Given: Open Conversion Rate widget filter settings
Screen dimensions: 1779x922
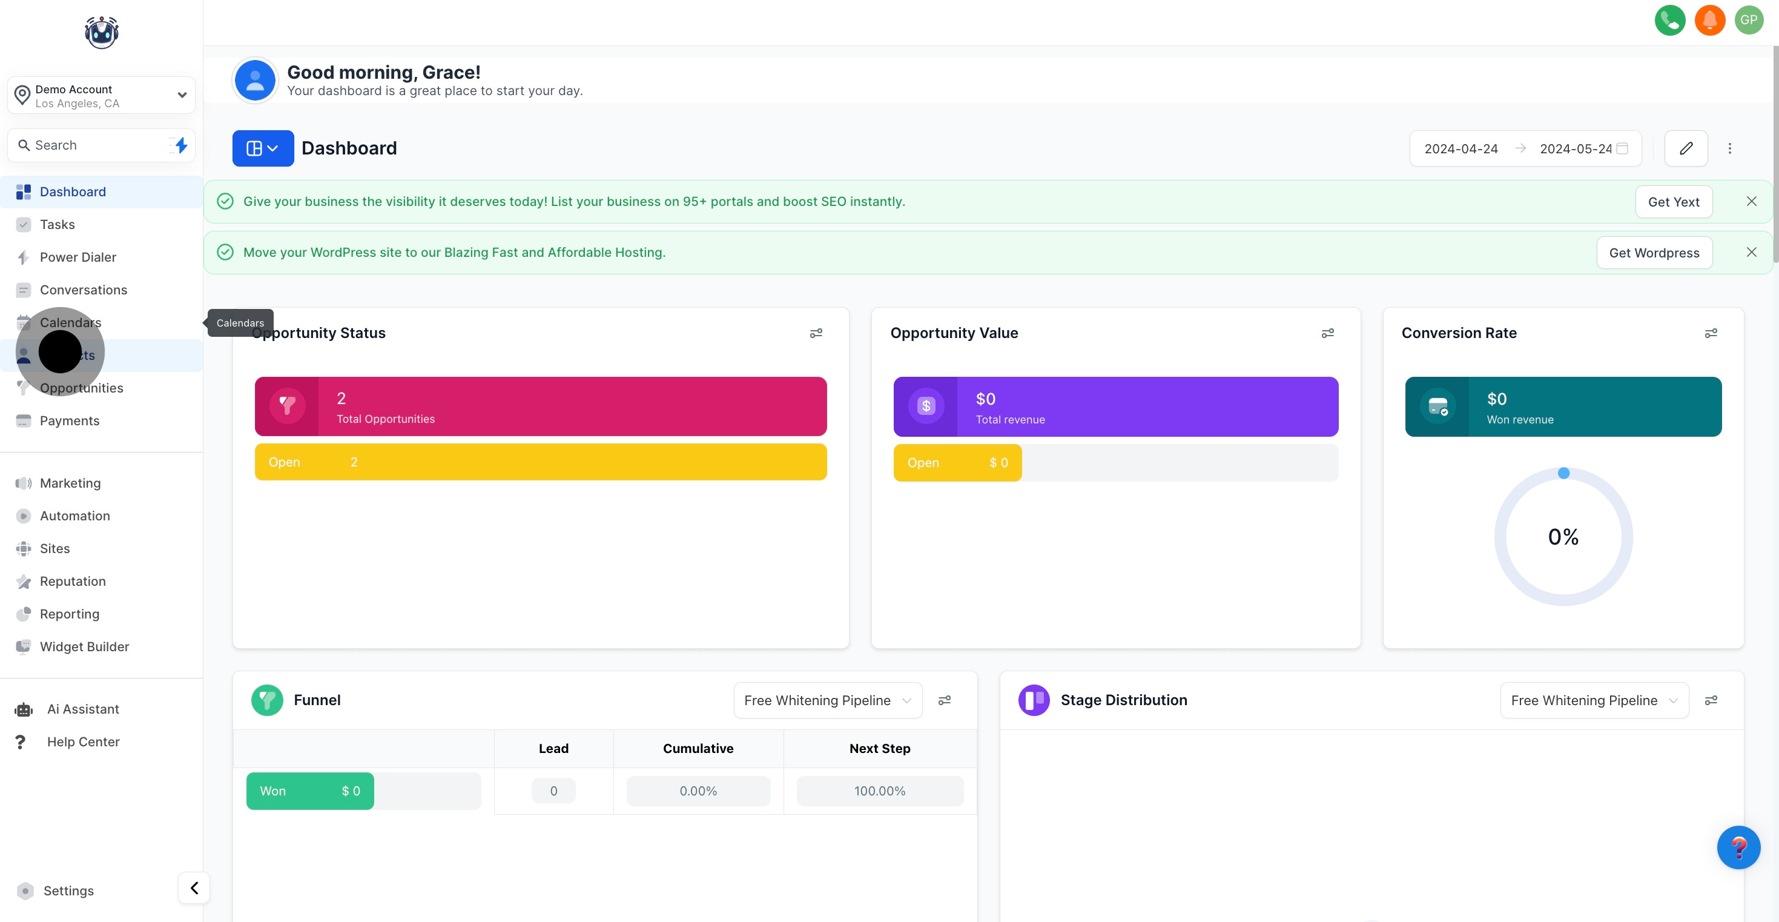Looking at the screenshot, I should point(1710,333).
